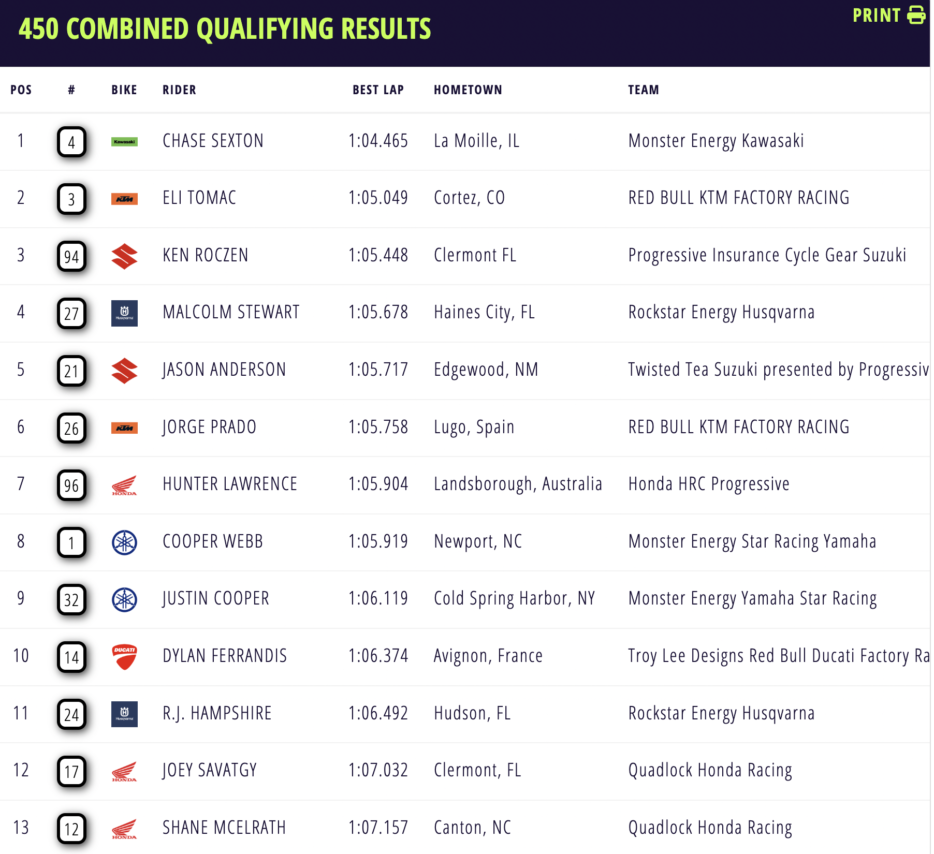Click the number 94 badge
The width and height of the screenshot is (934, 854).
pos(71,256)
